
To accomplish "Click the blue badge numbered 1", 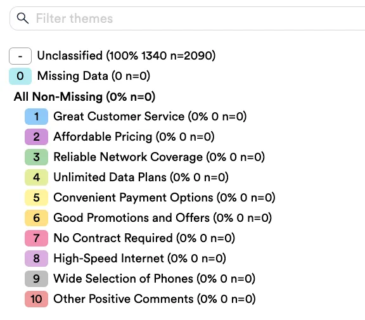I will tap(36, 117).
